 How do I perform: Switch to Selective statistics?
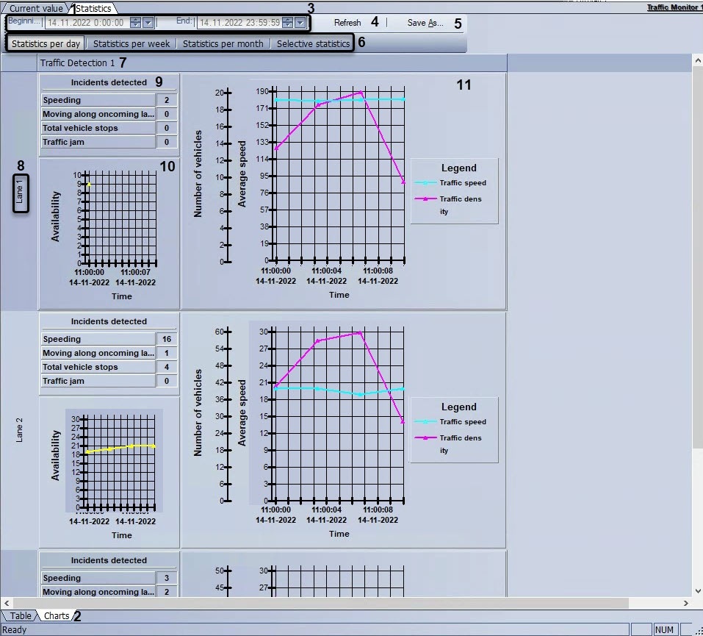pos(313,44)
